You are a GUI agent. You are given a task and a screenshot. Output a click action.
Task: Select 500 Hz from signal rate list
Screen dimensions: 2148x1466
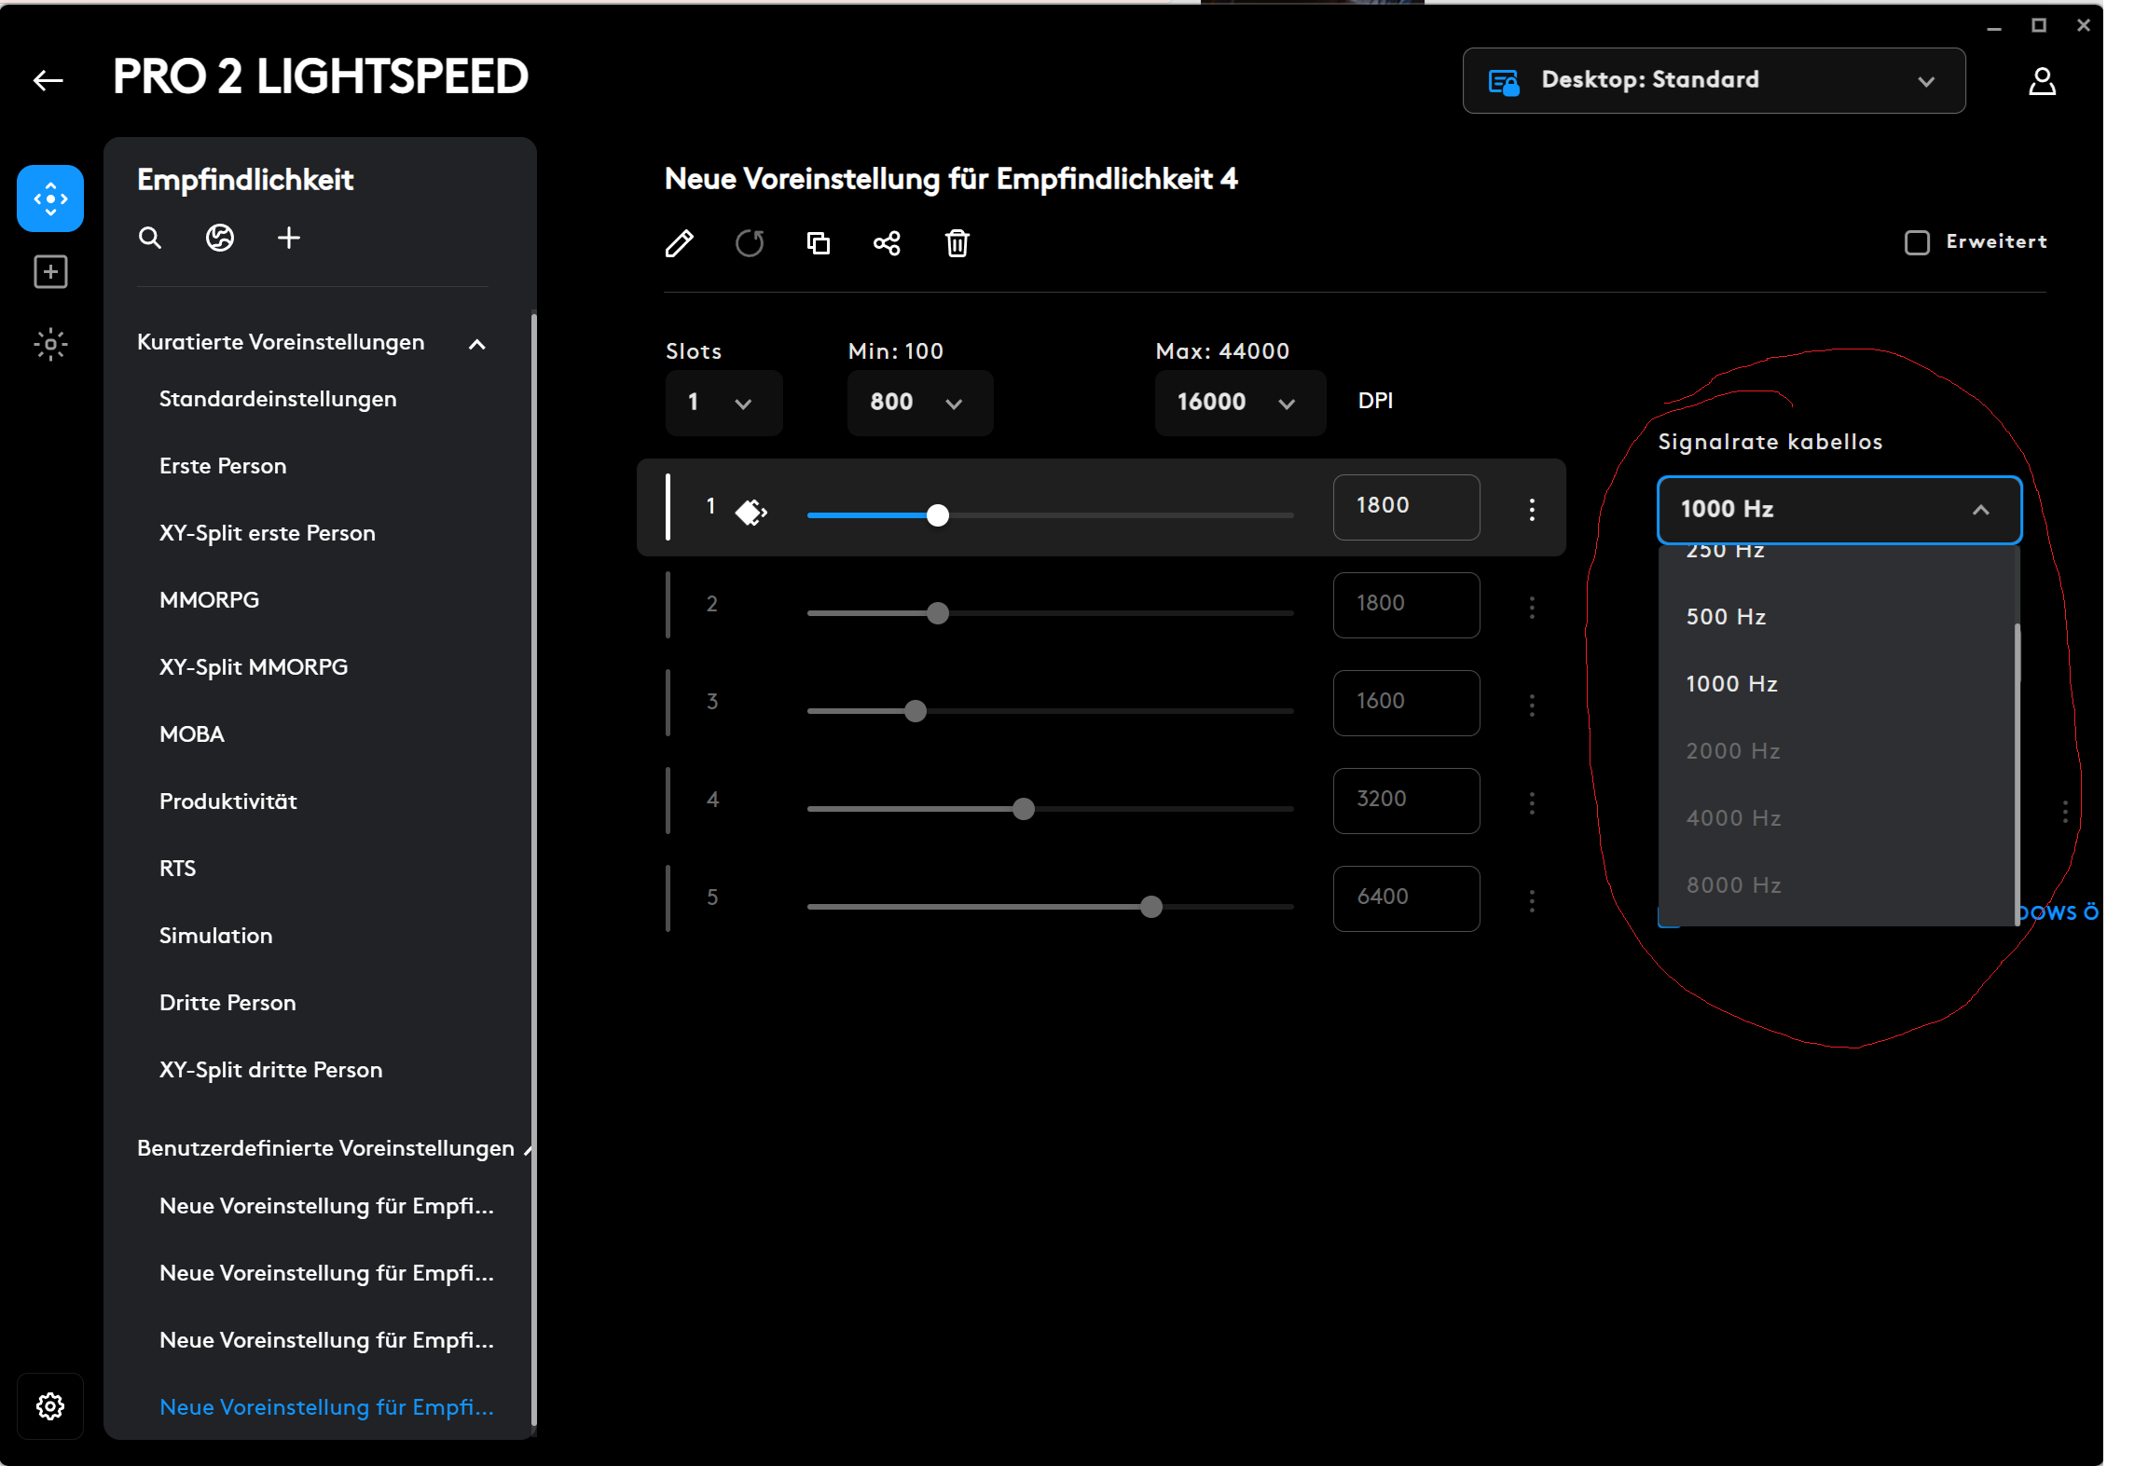point(1726,617)
